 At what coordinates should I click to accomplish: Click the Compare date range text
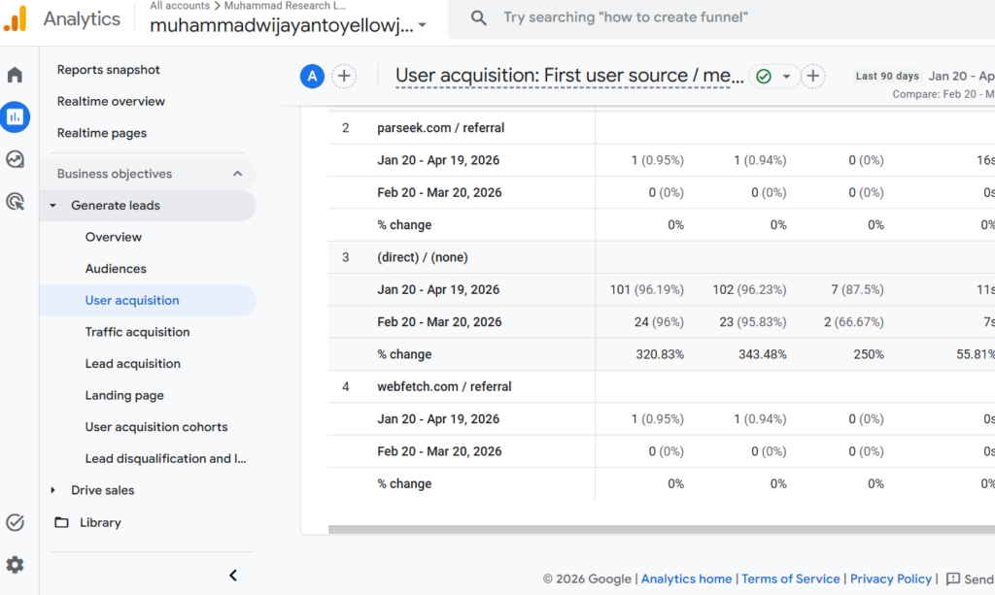943,94
